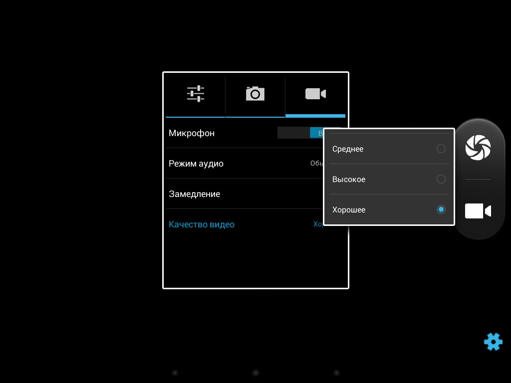Click the blue settings gear icon
Image resolution: width=511 pixels, height=383 pixels.
coord(493,342)
